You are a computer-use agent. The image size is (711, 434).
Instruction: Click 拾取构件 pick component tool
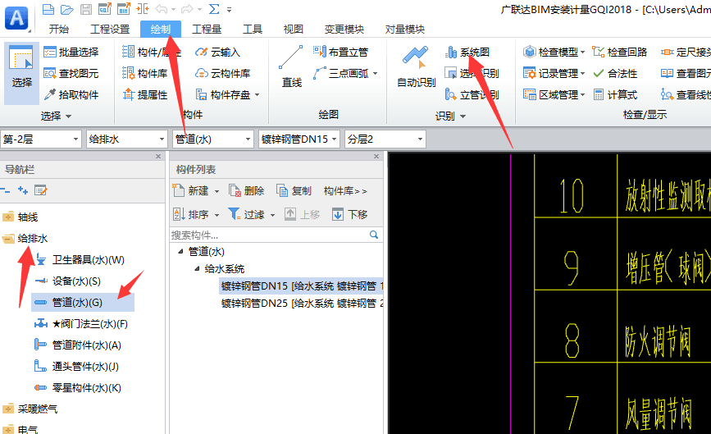pyautogui.click(x=71, y=95)
